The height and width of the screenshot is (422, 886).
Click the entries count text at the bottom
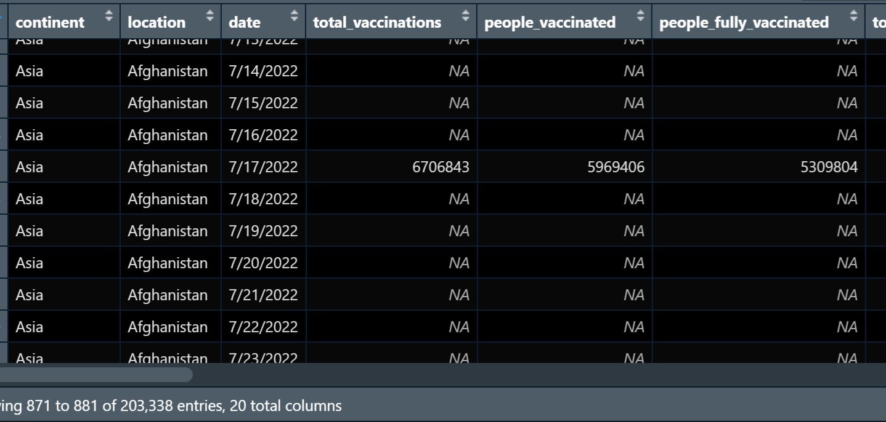(171, 405)
